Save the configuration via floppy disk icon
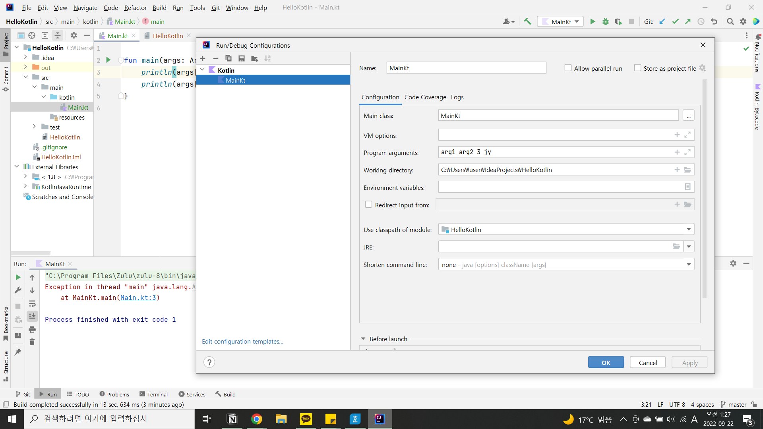763x429 pixels. pos(242,58)
